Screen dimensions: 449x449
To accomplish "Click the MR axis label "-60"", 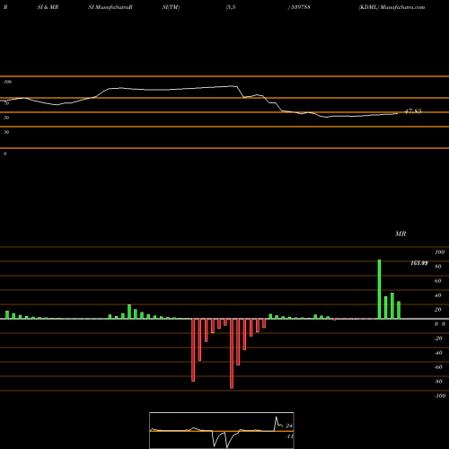I will [x=438, y=367].
